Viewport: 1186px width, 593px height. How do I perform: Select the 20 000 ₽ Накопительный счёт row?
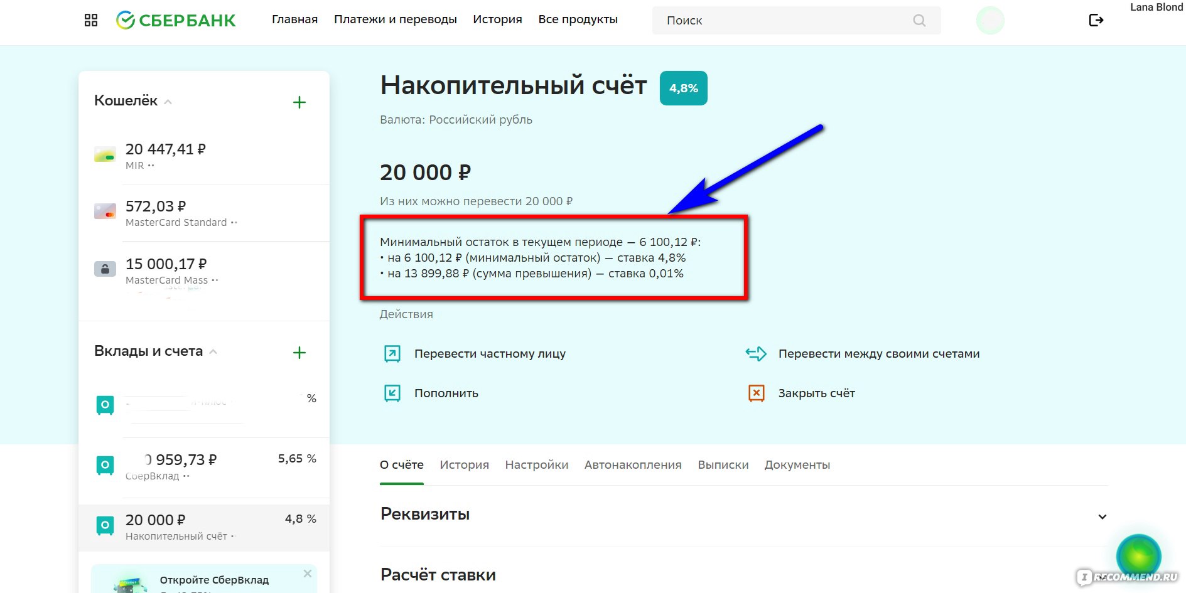tap(204, 527)
